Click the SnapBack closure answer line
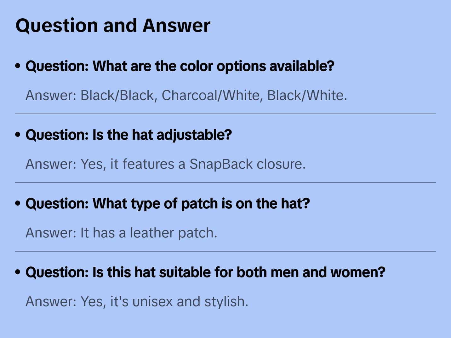 (x=165, y=164)
